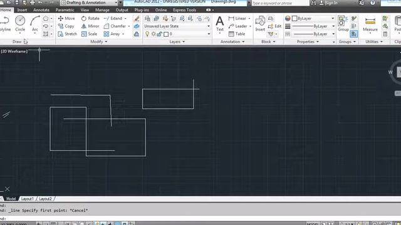The height and width of the screenshot is (225, 401).
Task: Select the Erase tool icon
Action: (x=137, y=18)
